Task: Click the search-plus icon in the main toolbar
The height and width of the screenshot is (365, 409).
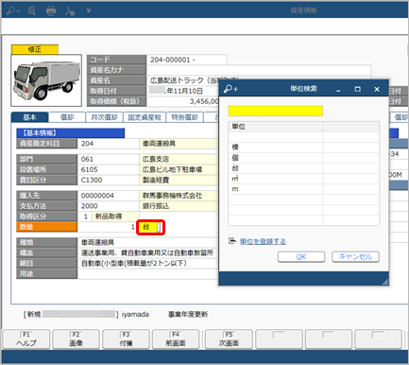Action: 13,10
